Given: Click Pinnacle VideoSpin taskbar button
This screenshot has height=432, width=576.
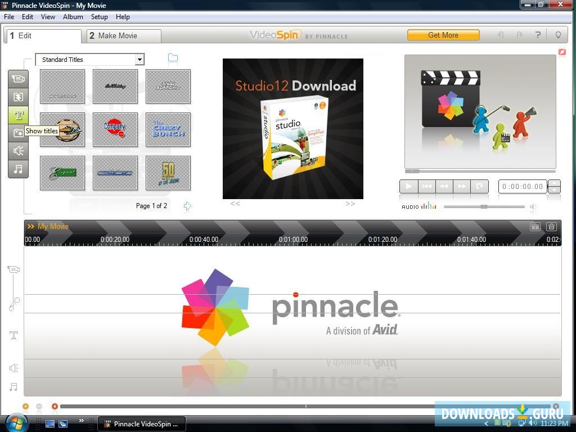Looking at the screenshot, I should coord(142,424).
